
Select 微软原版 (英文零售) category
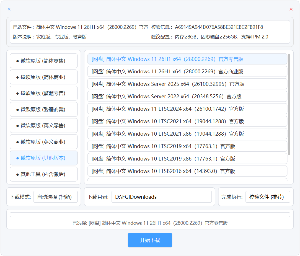44,126
